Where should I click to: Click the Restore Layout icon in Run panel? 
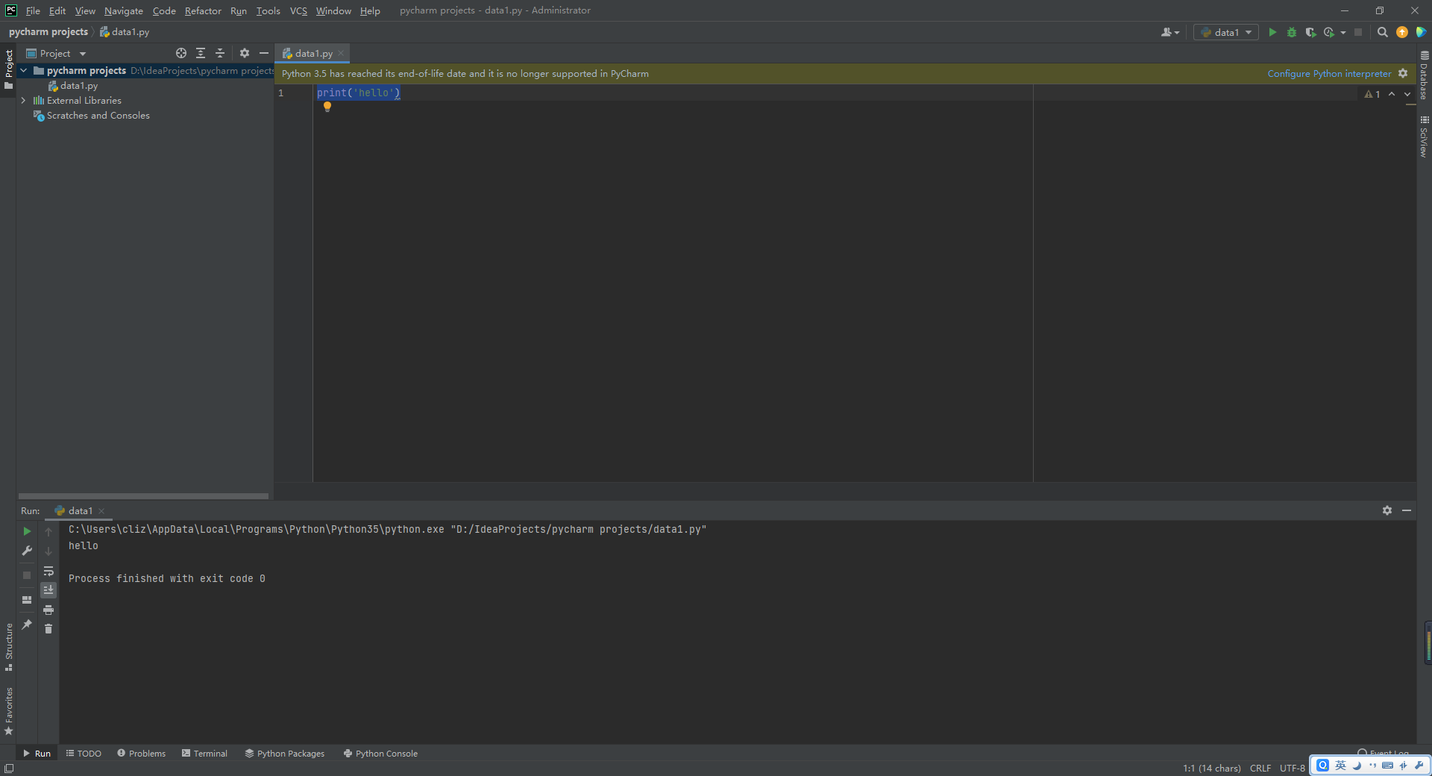click(27, 600)
